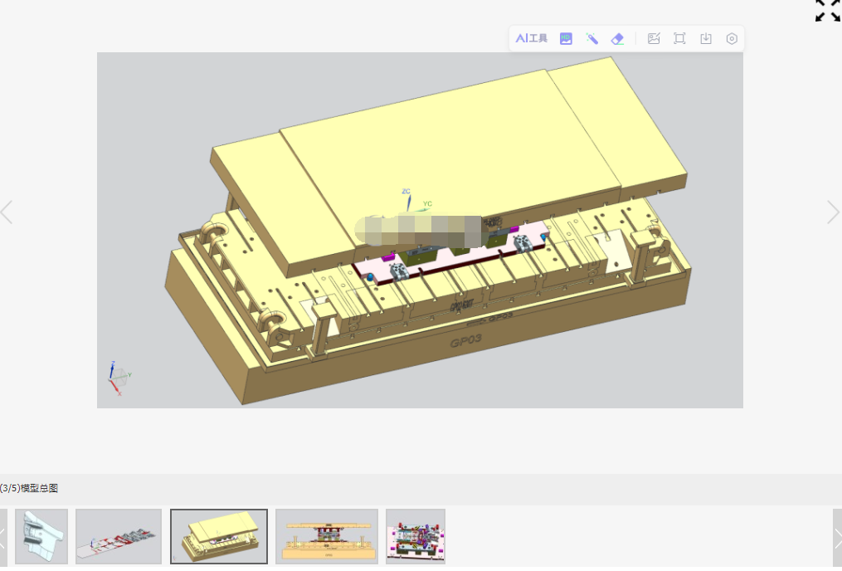Select the third thumbnail of open die

(x=218, y=536)
